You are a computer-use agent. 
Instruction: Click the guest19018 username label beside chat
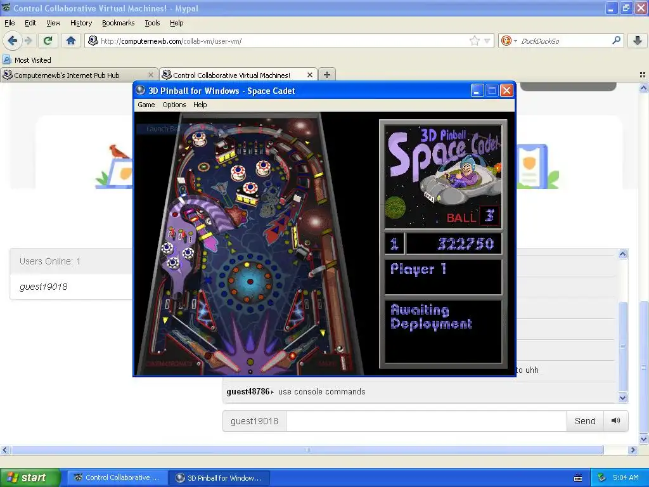tap(254, 421)
